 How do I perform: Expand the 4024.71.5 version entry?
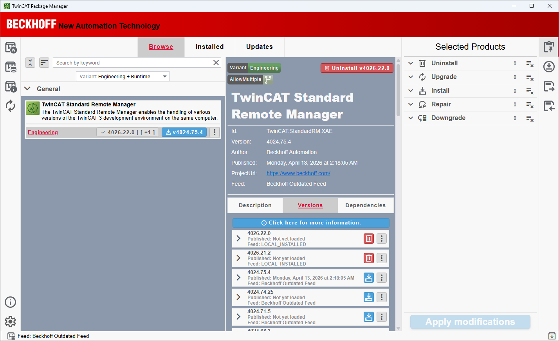coord(238,317)
